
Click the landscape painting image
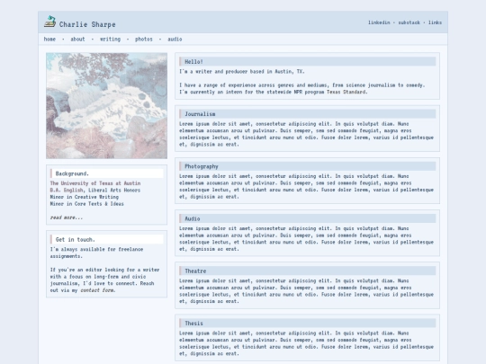pos(106,105)
